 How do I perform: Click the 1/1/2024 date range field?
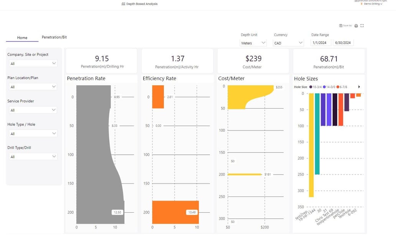320,43
